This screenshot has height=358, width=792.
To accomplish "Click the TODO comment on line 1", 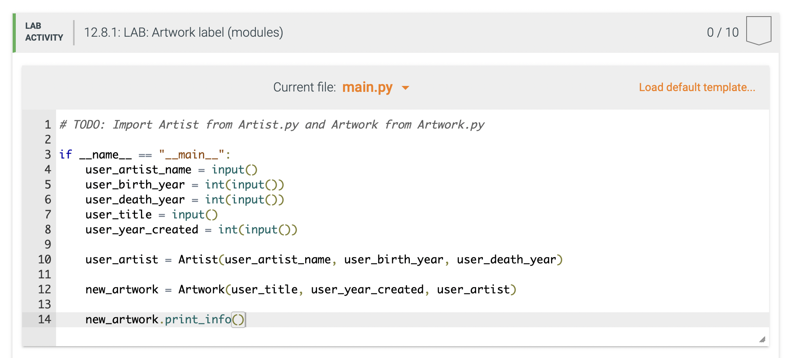I will pos(272,125).
